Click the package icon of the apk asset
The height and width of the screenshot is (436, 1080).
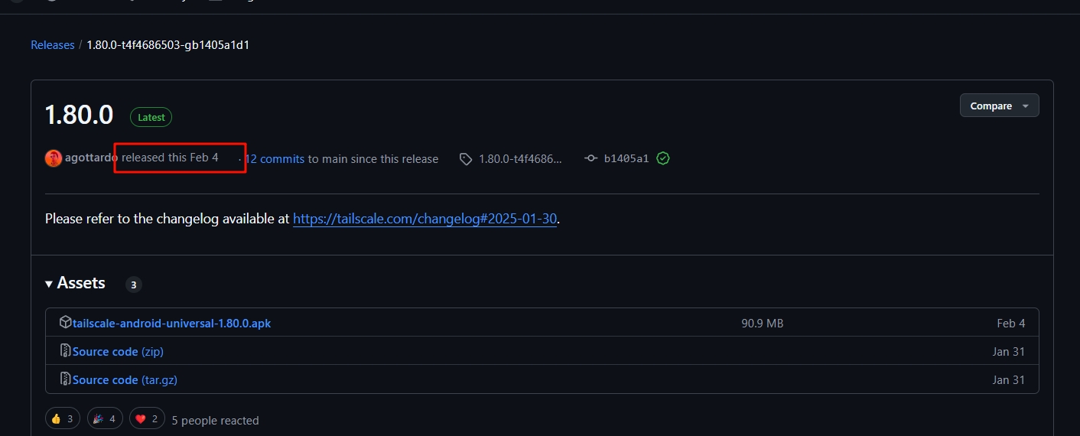point(66,323)
